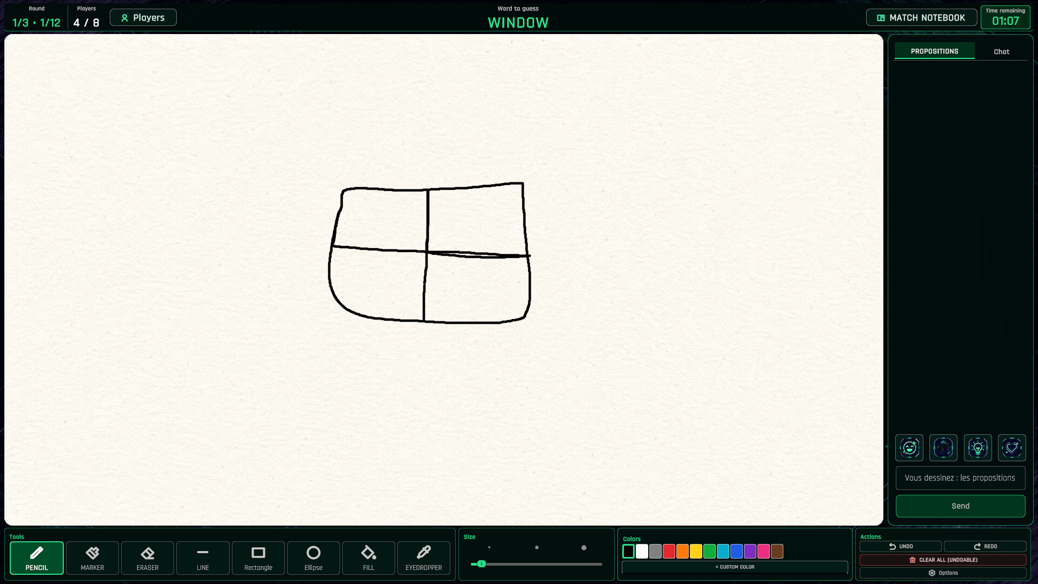Screen dimensions: 1038x584
Task: Select the orange color swatch
Action: pyautogui.click(x=682, y=552)
